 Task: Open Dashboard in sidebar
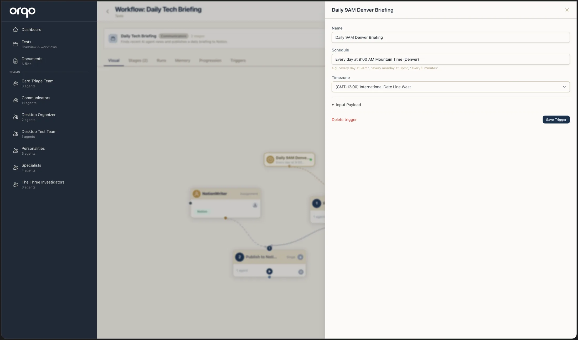pyautogui.click(x=49, y=29)
